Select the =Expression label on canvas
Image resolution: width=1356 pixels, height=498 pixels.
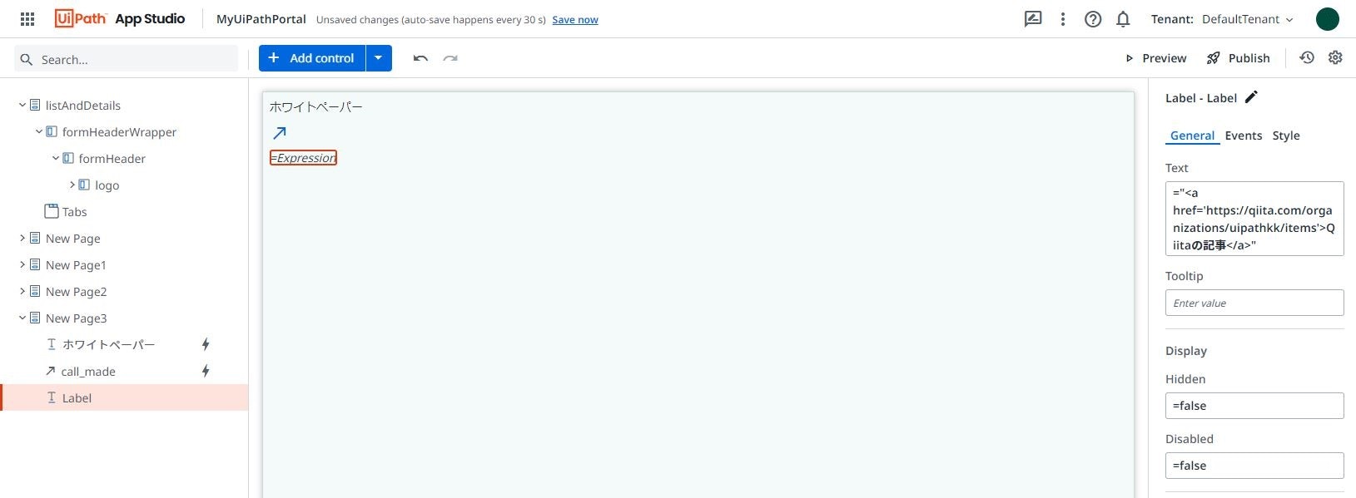[x=303, y=158]
